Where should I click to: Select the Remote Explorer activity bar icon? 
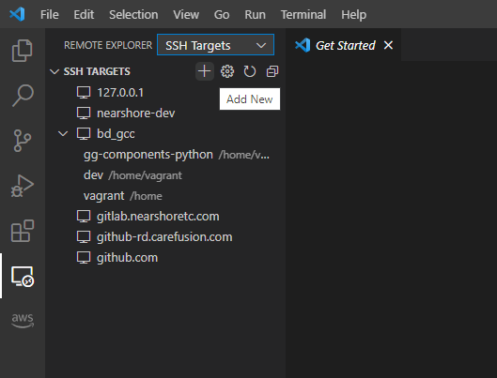pos(23,276)
